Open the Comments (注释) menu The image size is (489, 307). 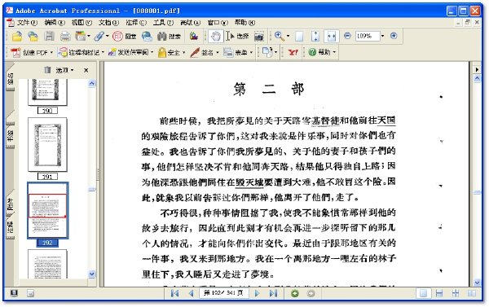(x=136, y=23)
